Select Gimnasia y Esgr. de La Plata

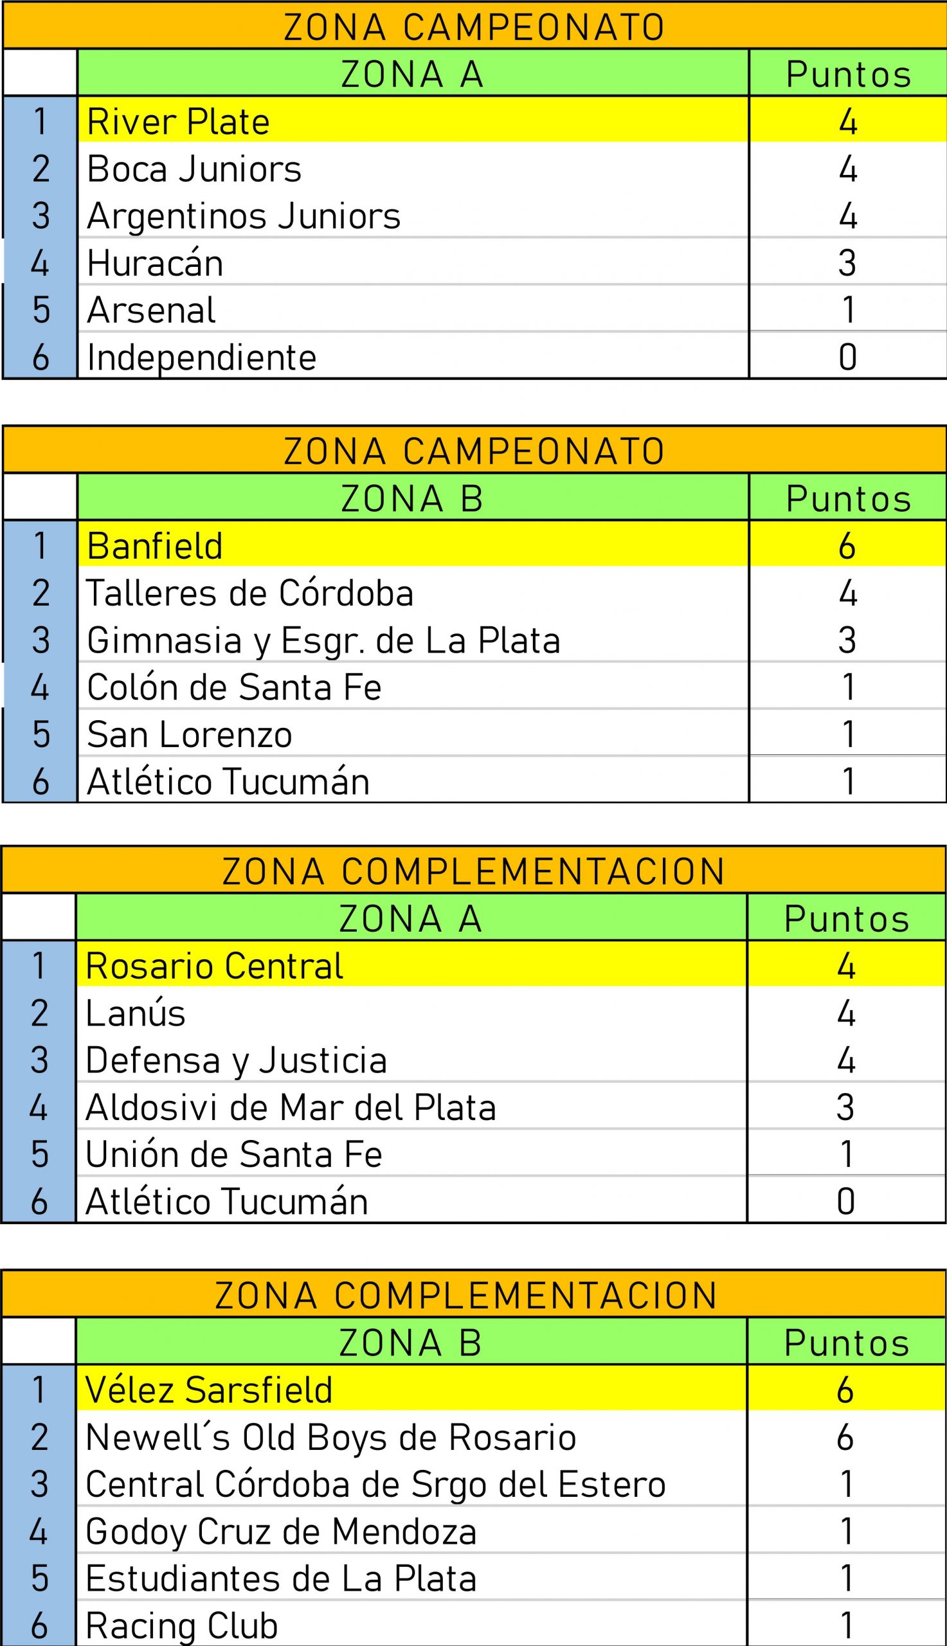(323, 640)
